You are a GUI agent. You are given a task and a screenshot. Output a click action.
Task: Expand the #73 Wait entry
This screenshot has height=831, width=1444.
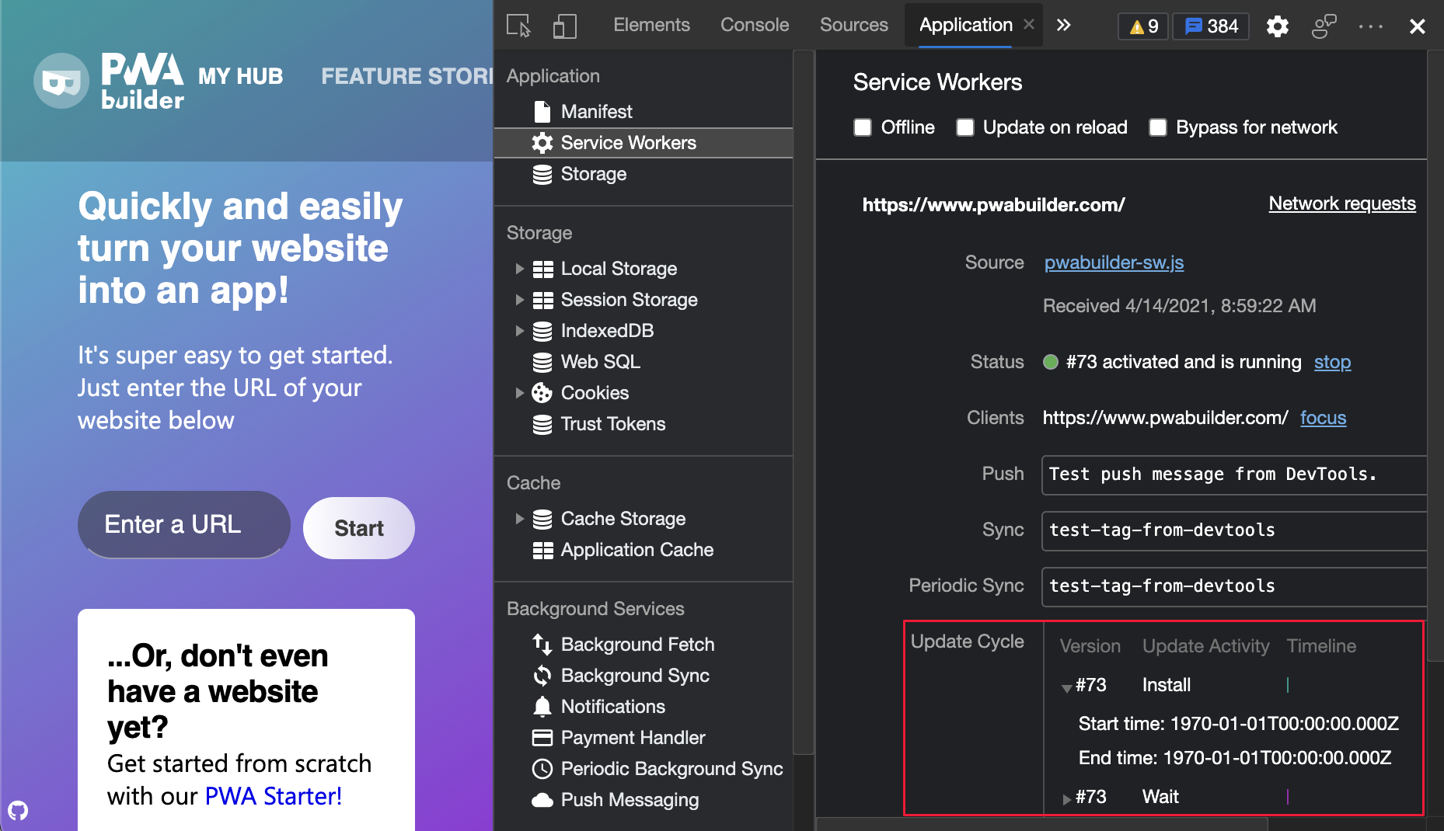pos(1066,798)
